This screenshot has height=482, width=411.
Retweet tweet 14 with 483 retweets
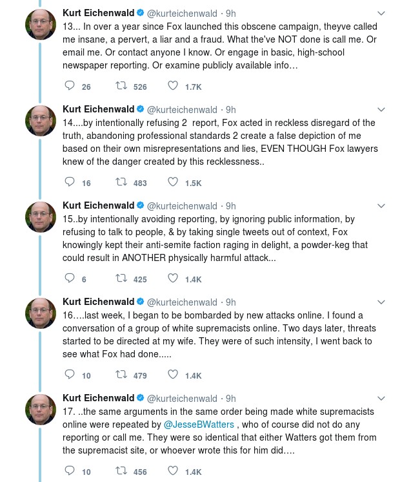(x=121, y=183)
